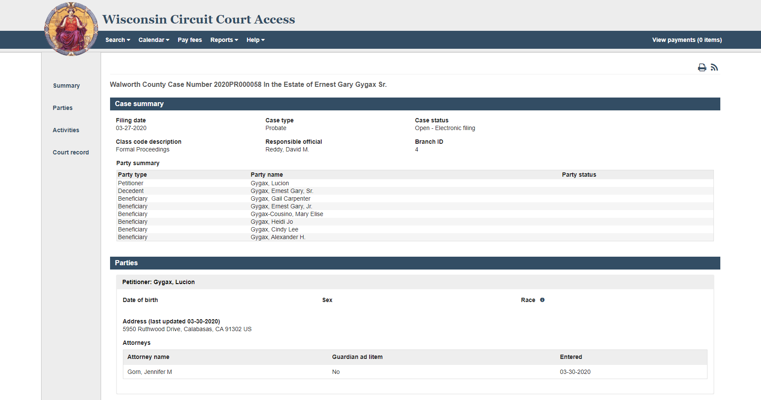
Task: Click the Parties section header bar
Action: (415, 263)
